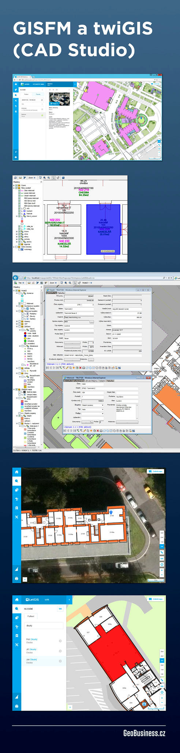Click the 'dlouhý' search input field
This screenshot has height=753, width=180.
pos(43,625)
